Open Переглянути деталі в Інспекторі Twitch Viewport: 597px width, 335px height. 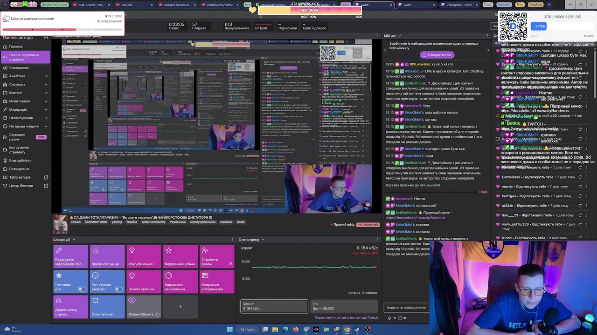coord(346,318)
